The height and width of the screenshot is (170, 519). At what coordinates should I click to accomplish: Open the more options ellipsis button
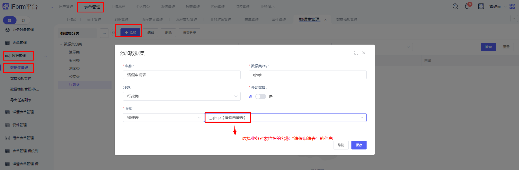[x=104, y=33]
